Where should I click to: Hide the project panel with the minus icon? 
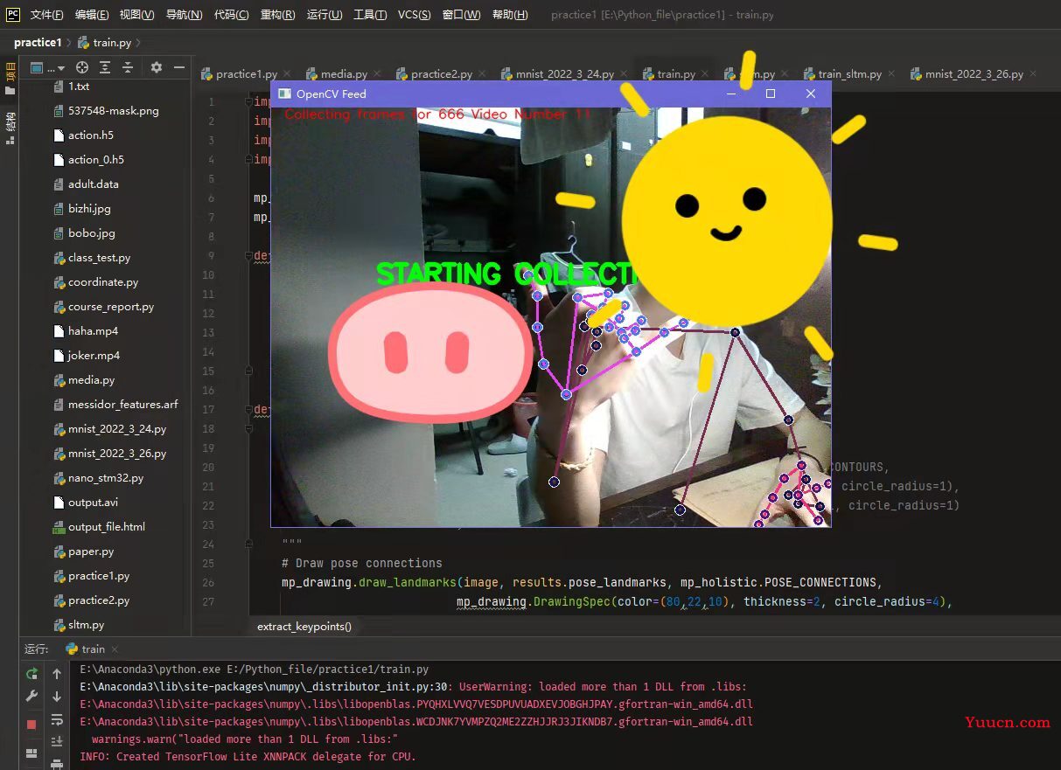(179, 67)
